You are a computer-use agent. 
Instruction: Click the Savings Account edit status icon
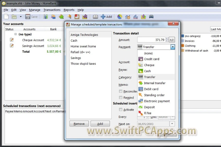tap(12, 46)
